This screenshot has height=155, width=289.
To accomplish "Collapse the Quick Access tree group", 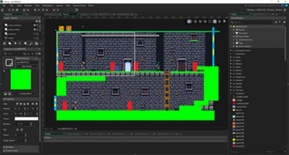I will [231, 26].
